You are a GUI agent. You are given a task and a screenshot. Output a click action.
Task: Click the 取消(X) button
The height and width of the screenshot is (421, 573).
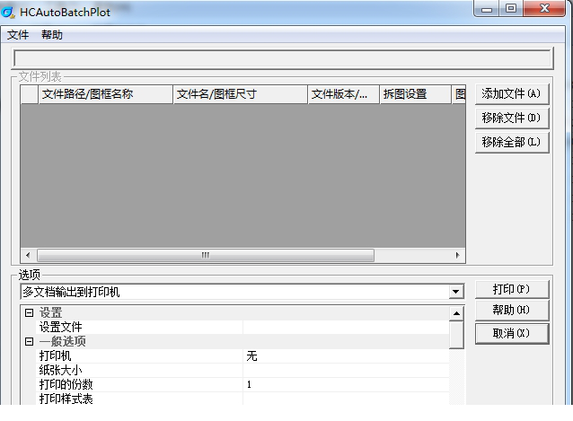[512, 334]
